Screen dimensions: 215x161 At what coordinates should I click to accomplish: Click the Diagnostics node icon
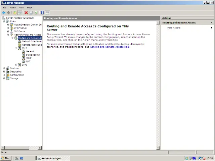[x=8, y=71]
